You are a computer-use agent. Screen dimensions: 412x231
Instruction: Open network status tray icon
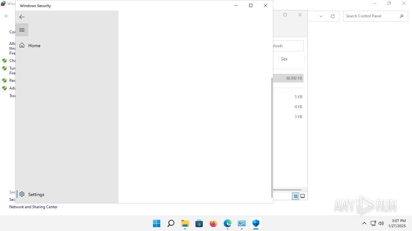373,223
